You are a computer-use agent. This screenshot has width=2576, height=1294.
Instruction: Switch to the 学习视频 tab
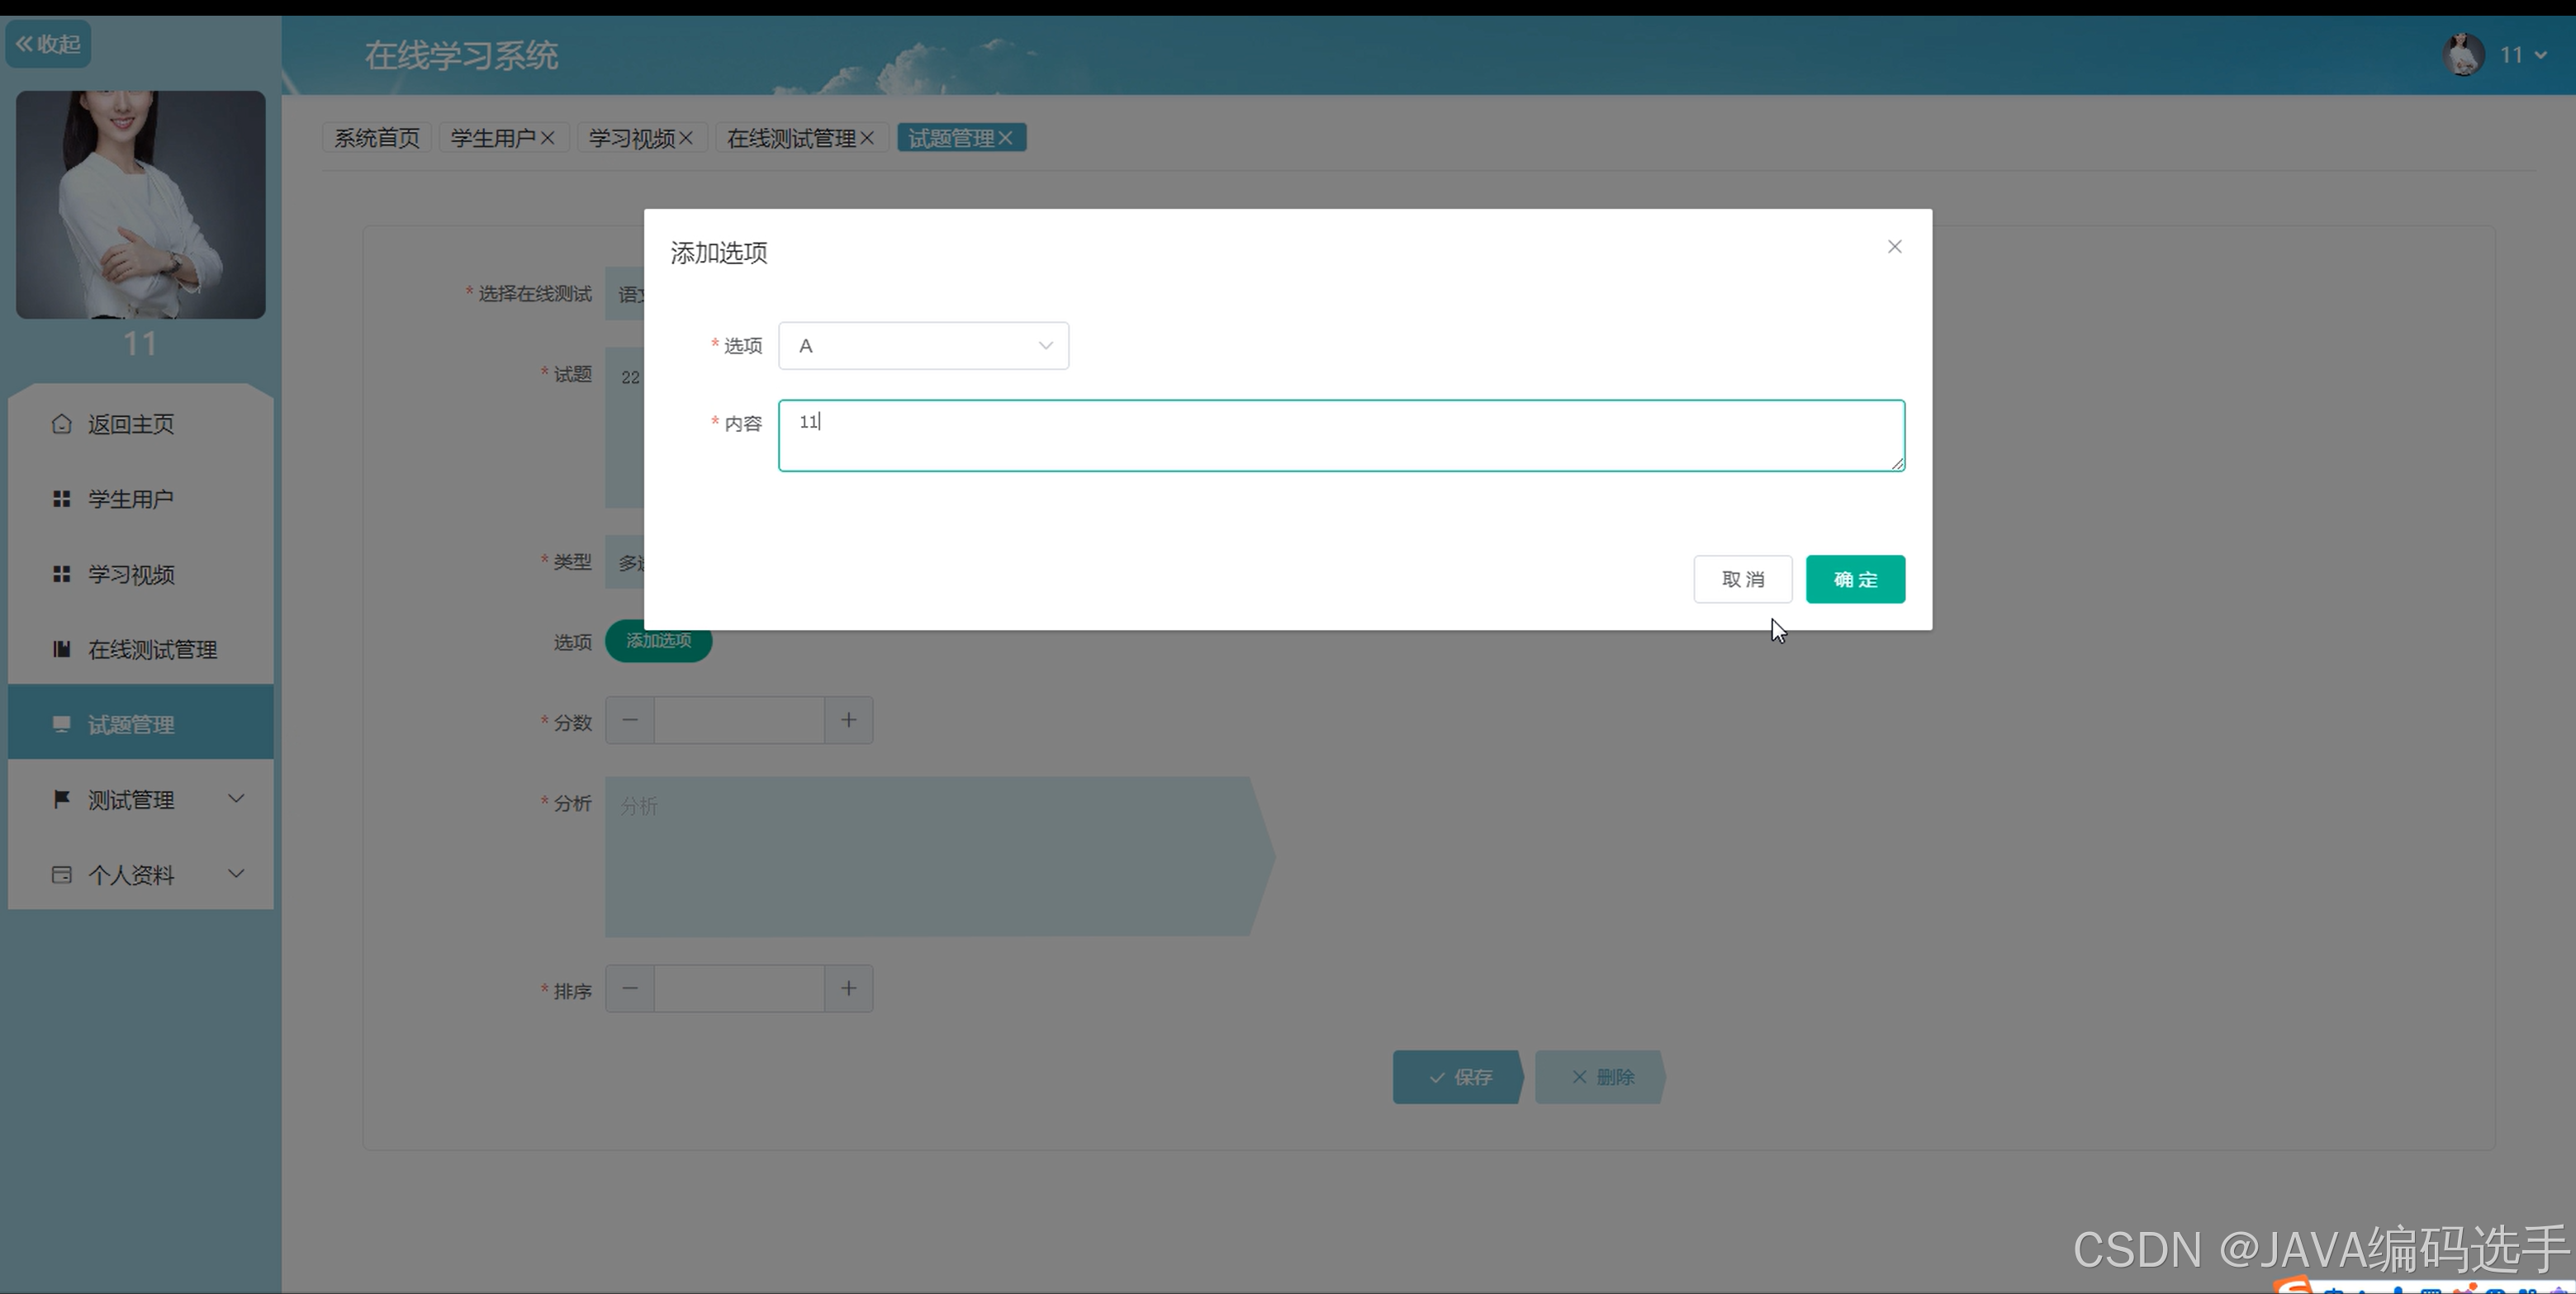point(631,138)
